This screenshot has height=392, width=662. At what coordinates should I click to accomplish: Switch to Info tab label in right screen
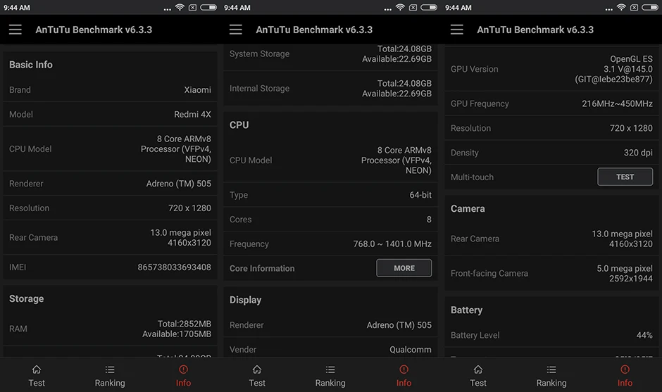click(625, 383)
